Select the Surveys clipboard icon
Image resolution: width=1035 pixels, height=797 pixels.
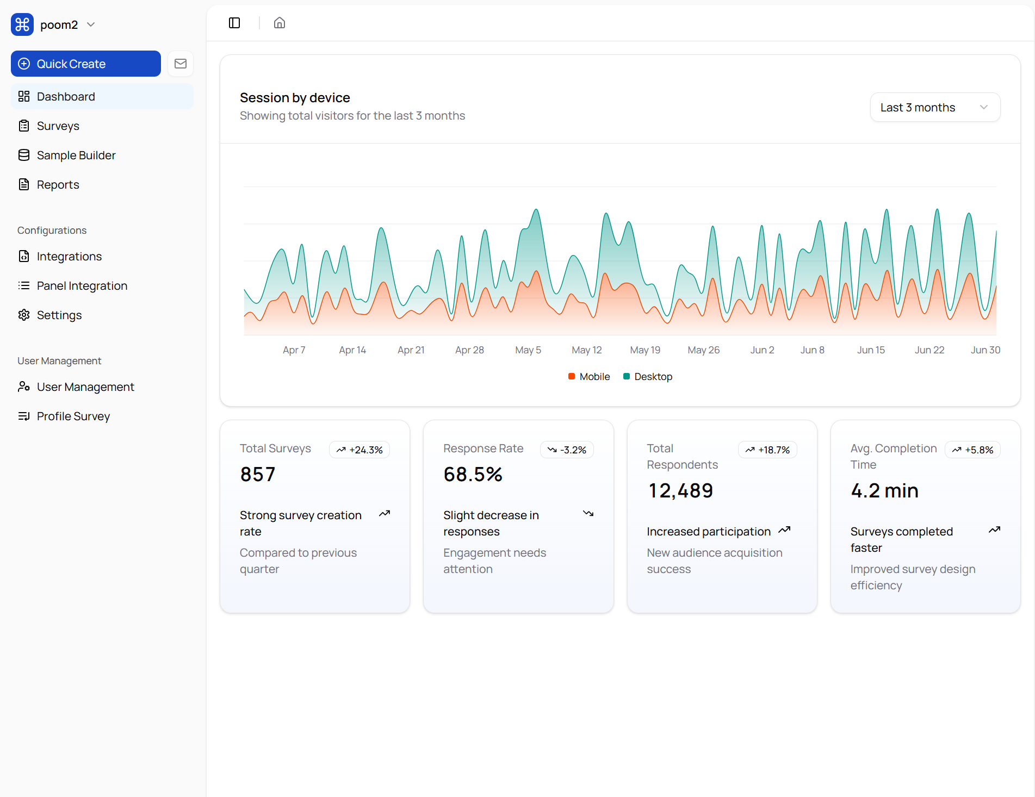click(x=24, y=126)
